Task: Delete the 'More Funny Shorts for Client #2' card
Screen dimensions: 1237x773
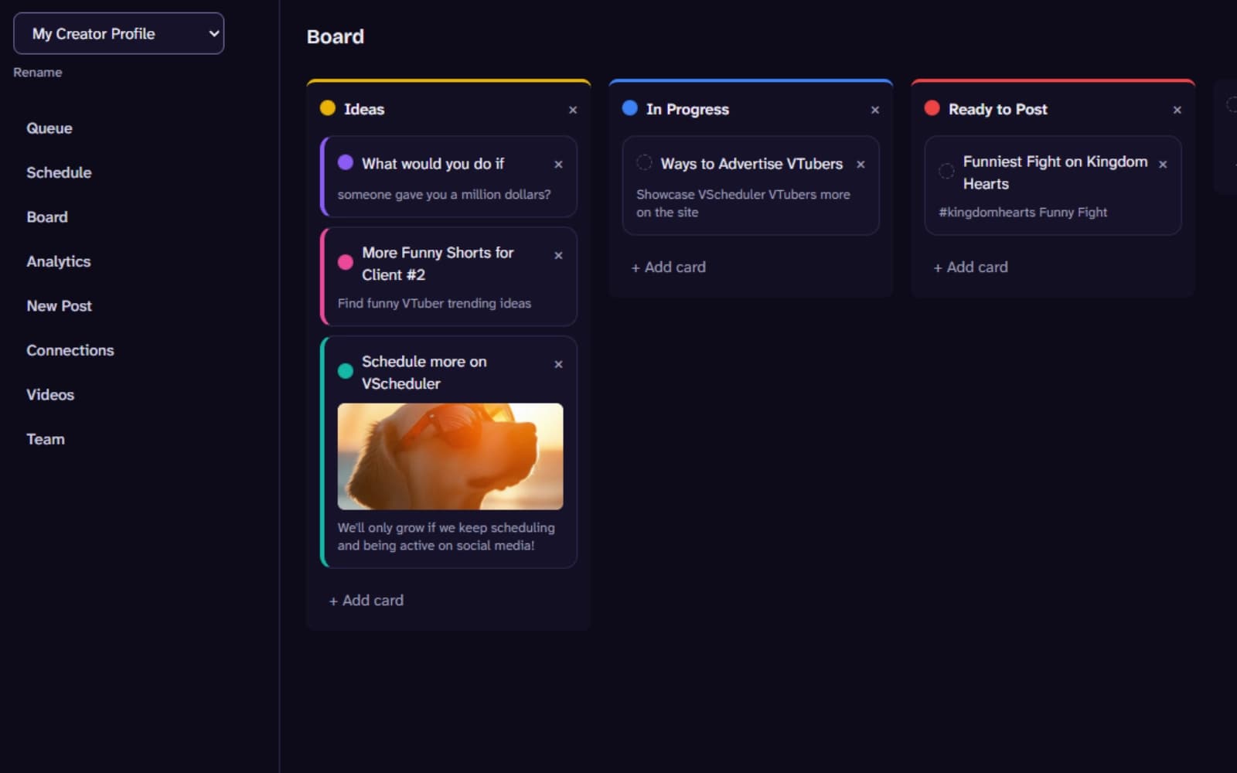Action: click(x=558, y=255)
